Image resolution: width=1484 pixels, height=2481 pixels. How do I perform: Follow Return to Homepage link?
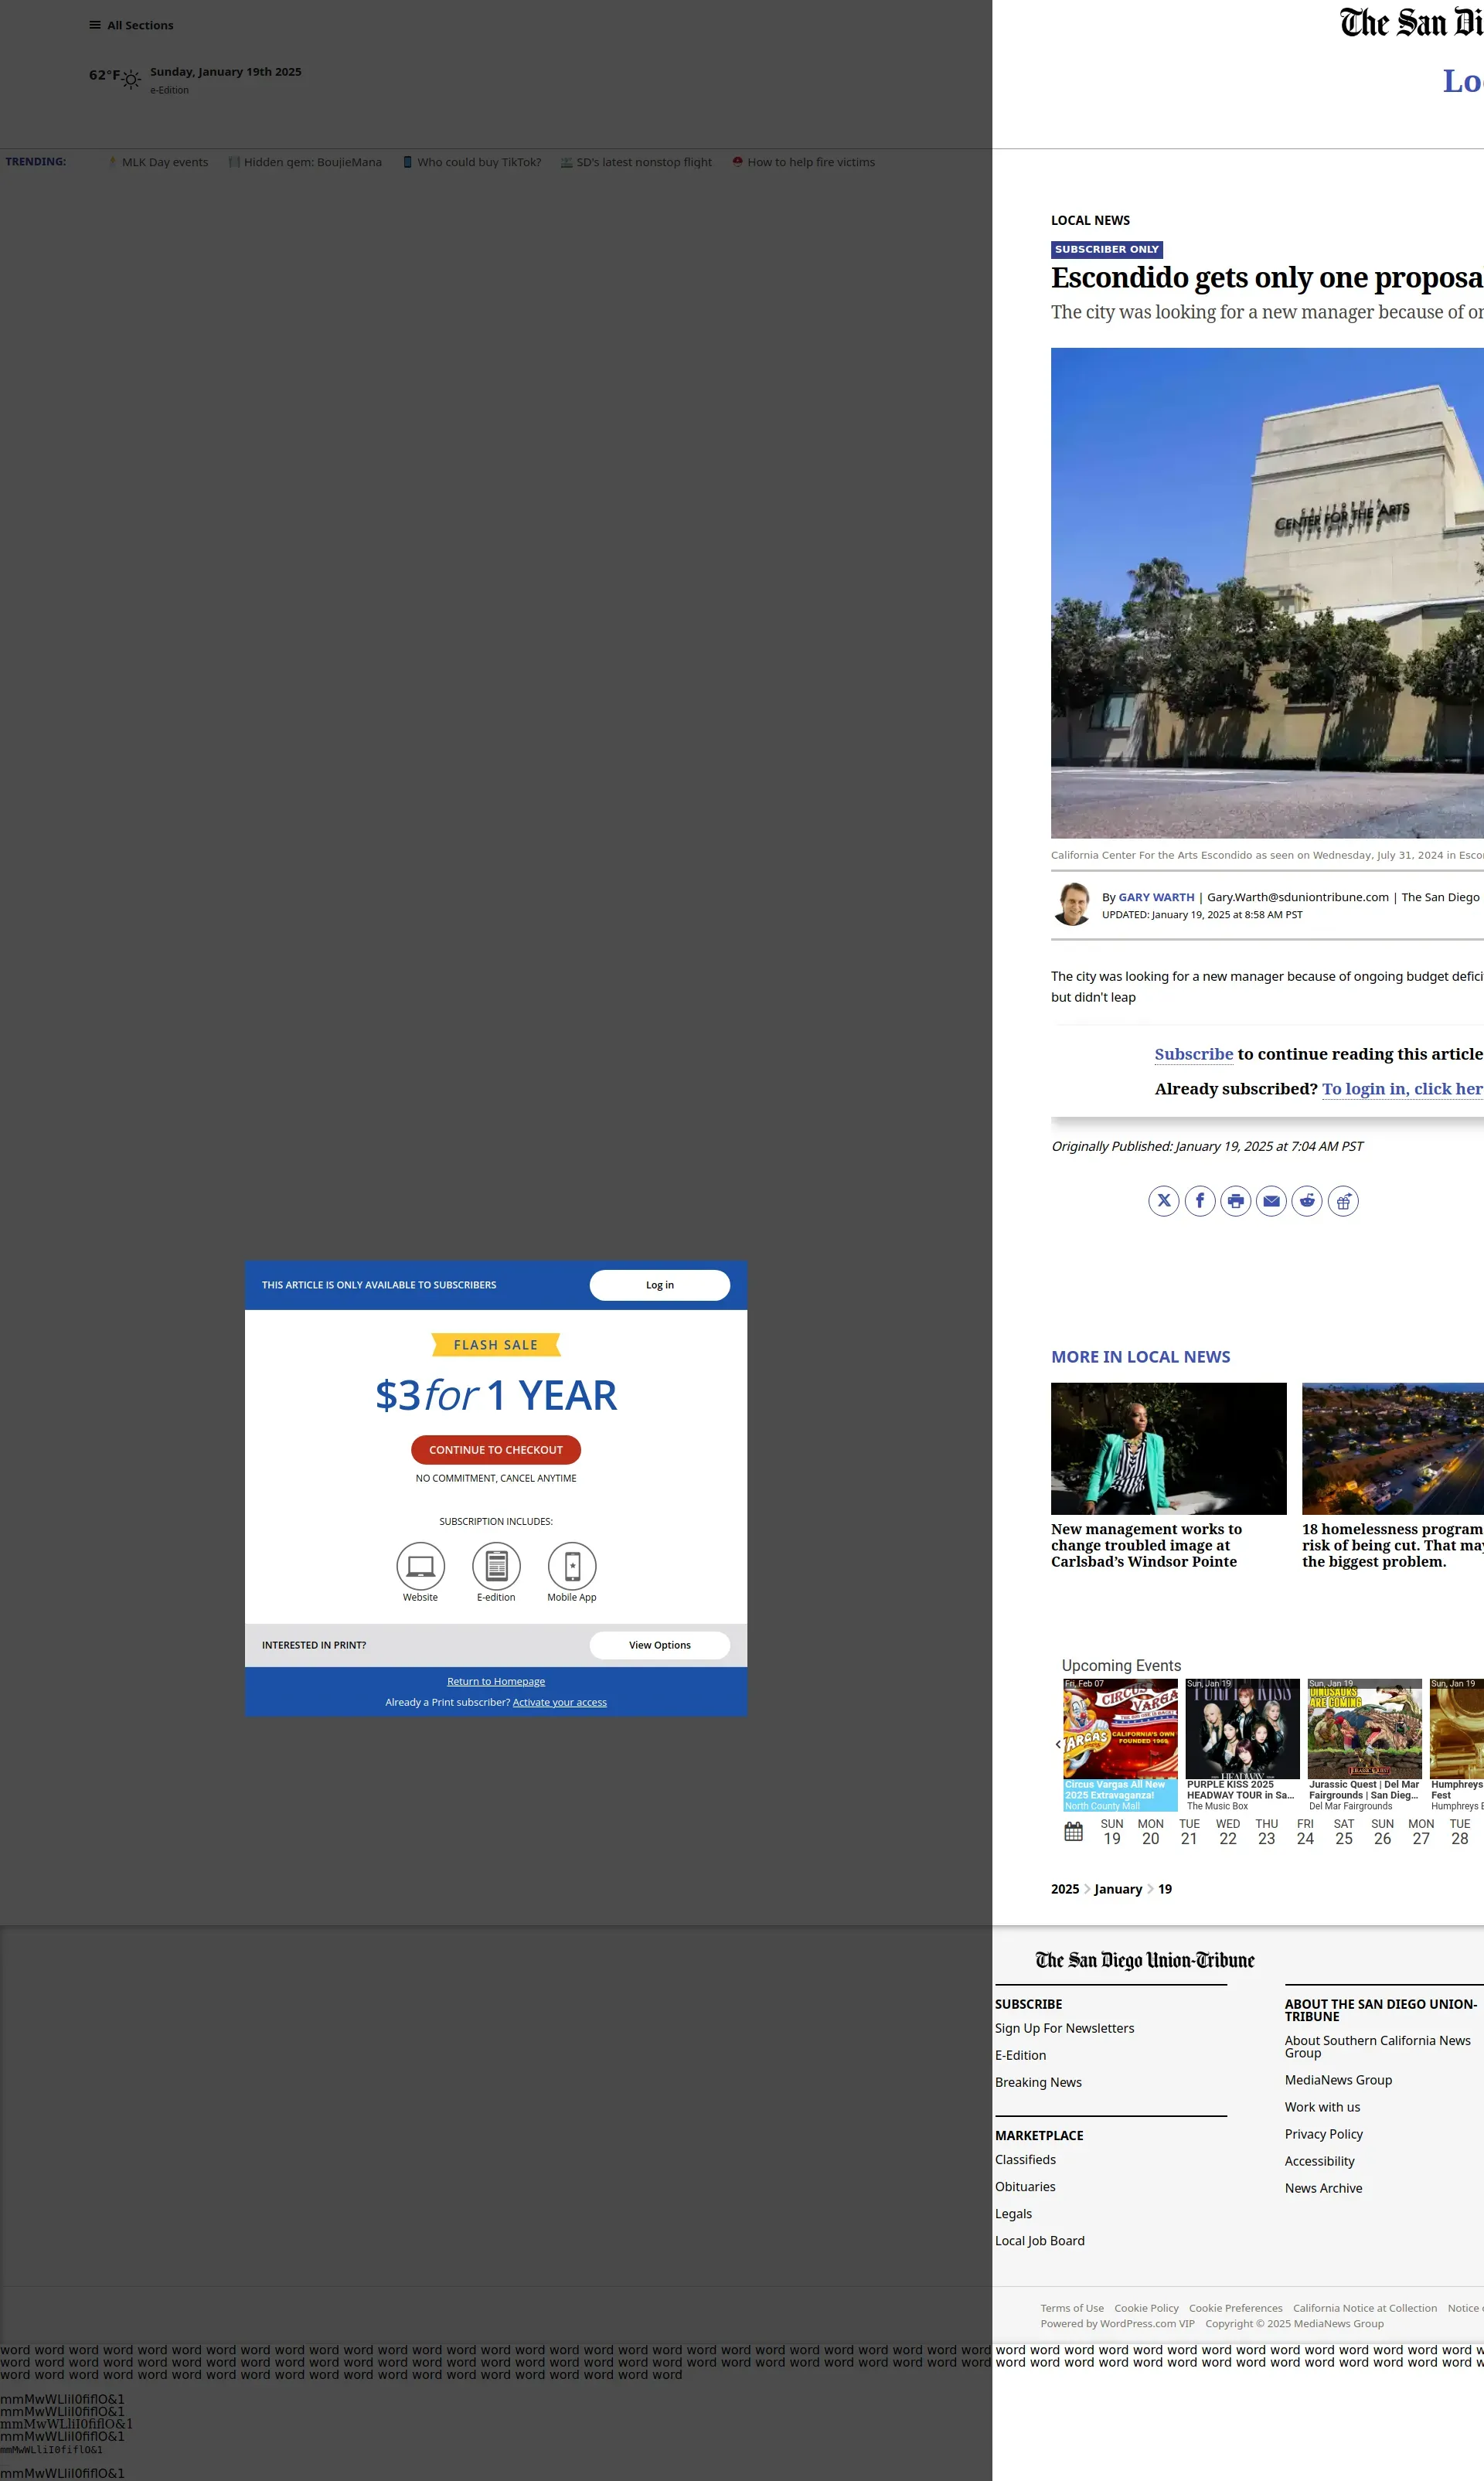tap(495, 1681)
